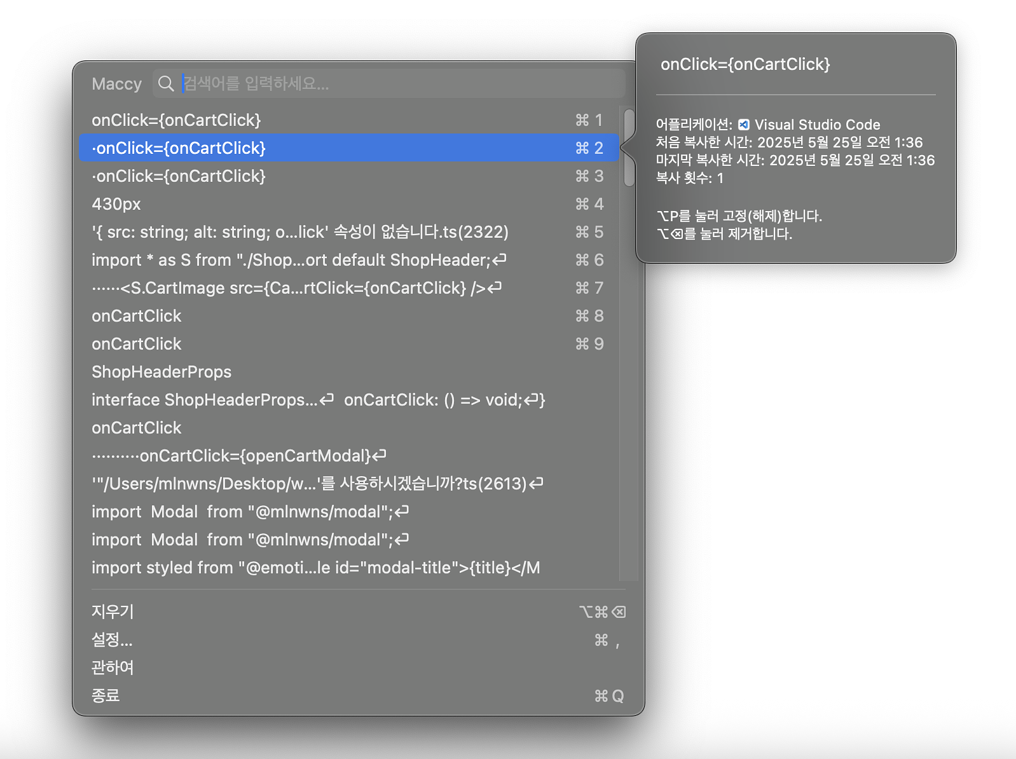This screenshot has height=759, width=1016.
Task: Select the ⌘3 onClick={onCartClick} item
Action: coord(179,176)
